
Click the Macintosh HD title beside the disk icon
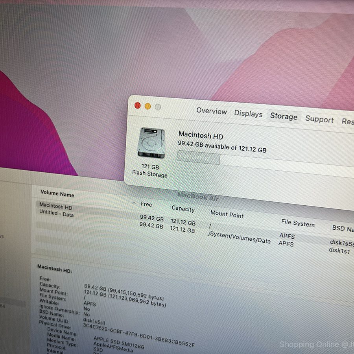click(201, 135)
